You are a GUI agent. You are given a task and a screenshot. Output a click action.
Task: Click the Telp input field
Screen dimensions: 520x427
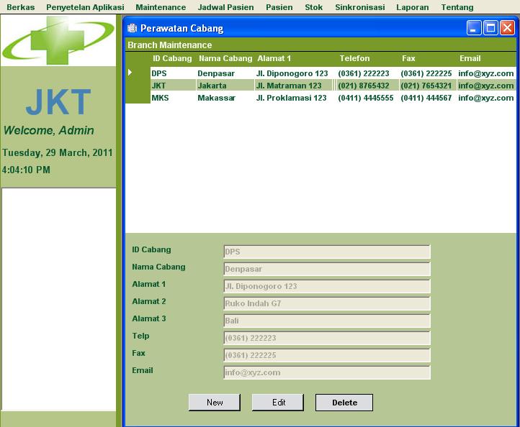(x=327, y=338)
